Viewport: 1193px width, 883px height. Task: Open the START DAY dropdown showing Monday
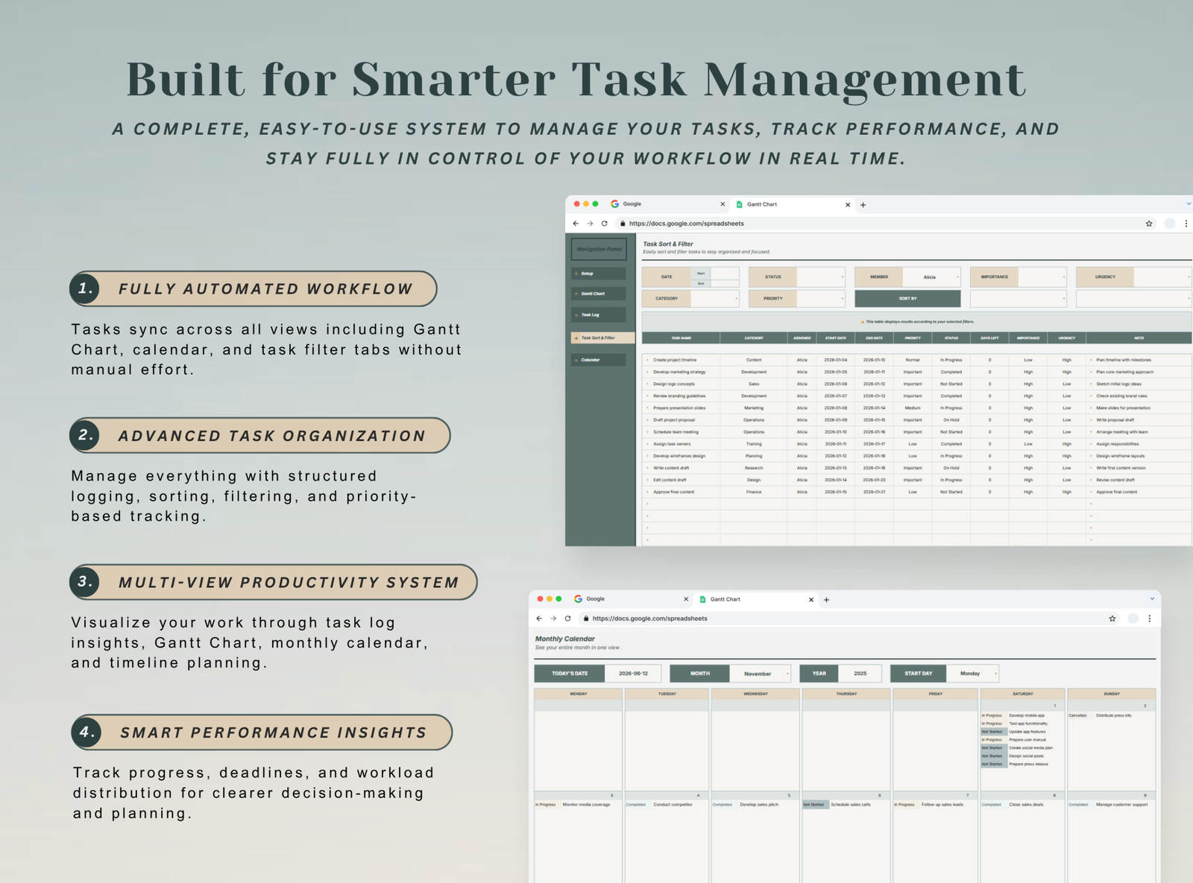pyautogui.click(x=972, y=674)
